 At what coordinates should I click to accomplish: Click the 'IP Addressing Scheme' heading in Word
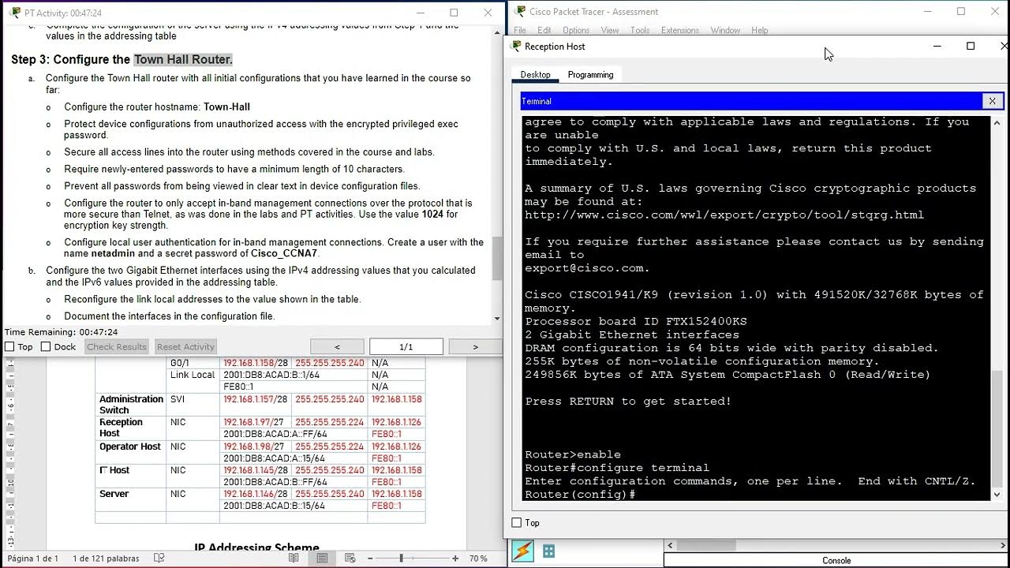click(256, 547)
